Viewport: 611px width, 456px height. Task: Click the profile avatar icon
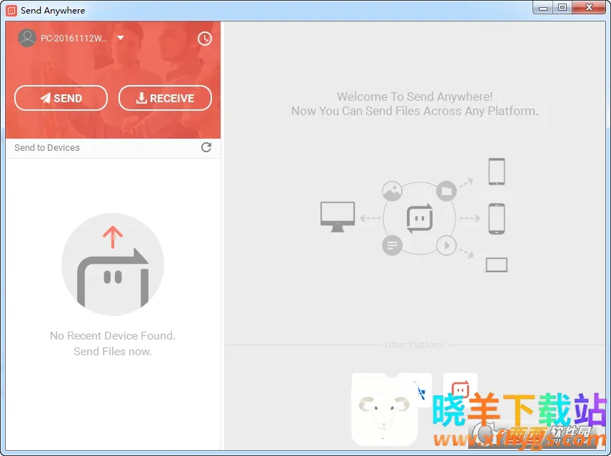27,38
